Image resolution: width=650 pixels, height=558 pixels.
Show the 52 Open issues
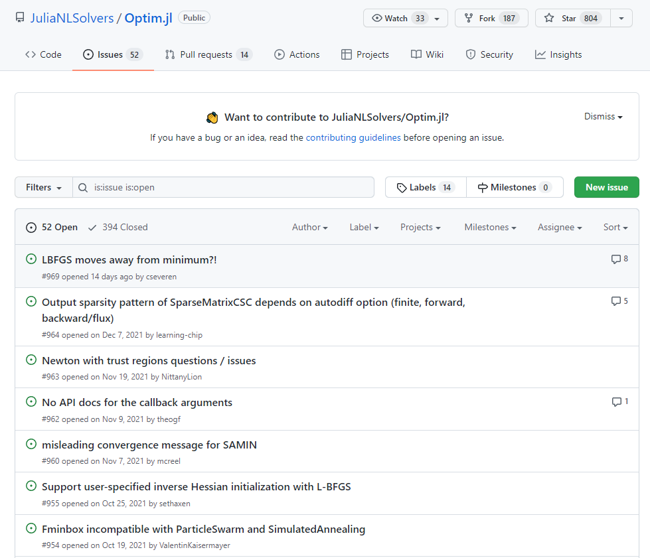tap(52, 227)
